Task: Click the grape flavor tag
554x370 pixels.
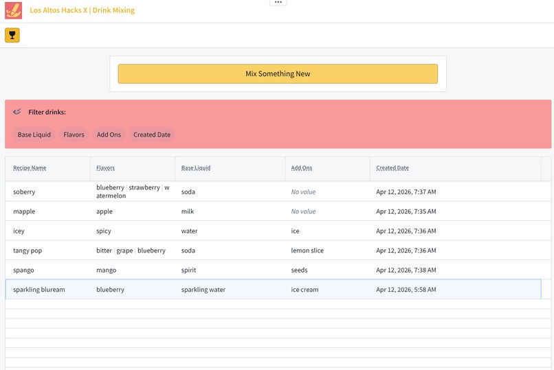Action: [124, 251]
